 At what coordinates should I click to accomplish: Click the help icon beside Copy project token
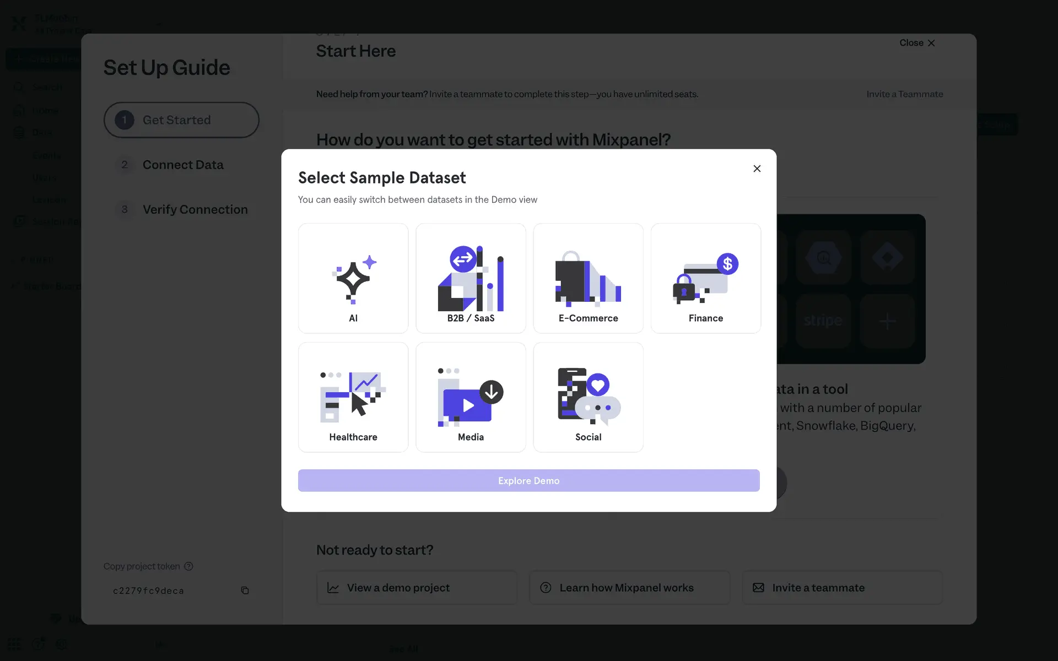pos(188,566)
